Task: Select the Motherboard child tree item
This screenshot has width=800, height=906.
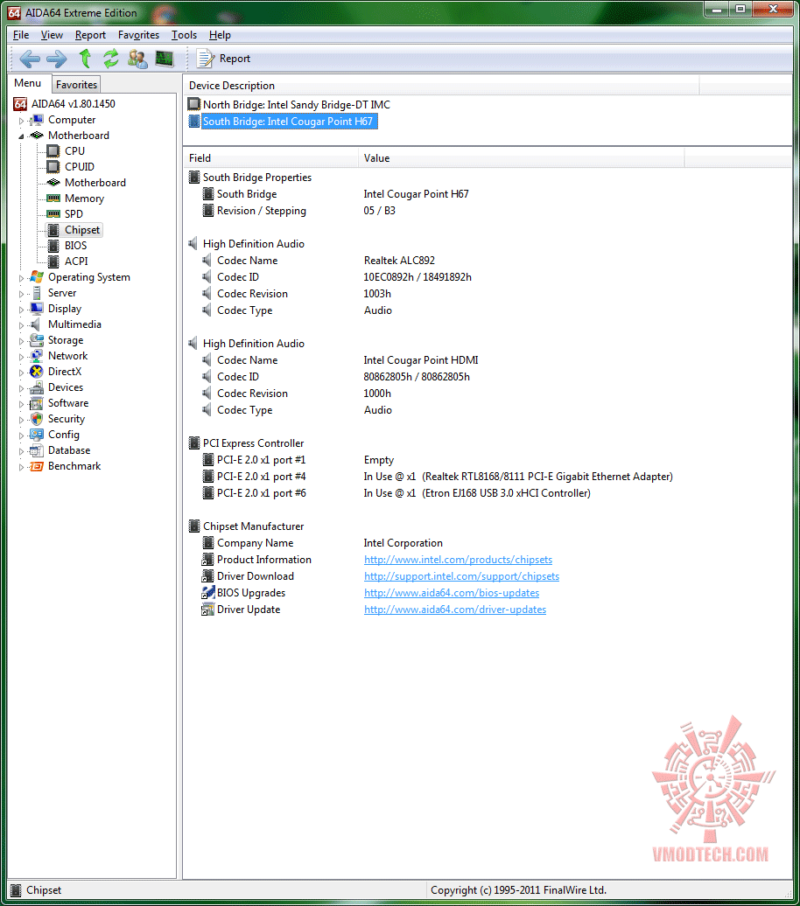Action: (95, 183)
